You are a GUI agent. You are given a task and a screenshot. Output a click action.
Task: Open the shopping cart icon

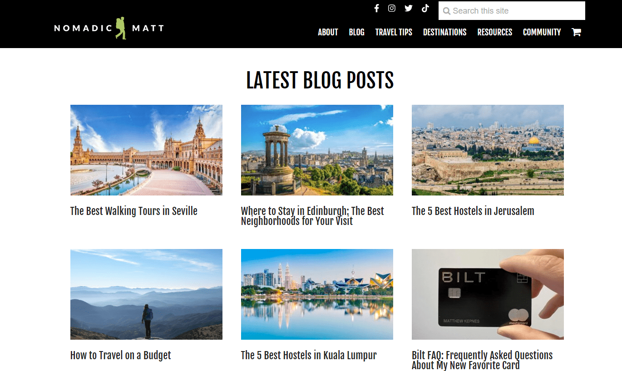[x=576, y=32]
